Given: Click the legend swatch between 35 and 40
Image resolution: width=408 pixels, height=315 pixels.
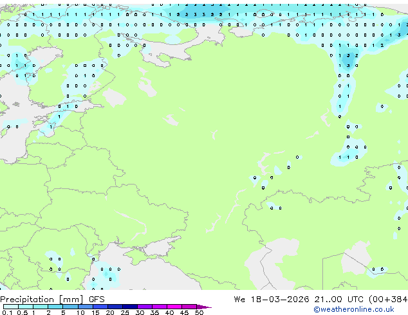Looking at the screenshot, I should [x=159, y=307].
